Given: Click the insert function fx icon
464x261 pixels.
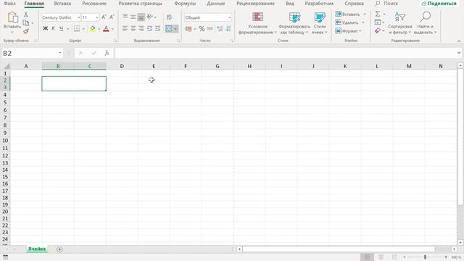Looking at the screenshot, I should coord(107,53).
